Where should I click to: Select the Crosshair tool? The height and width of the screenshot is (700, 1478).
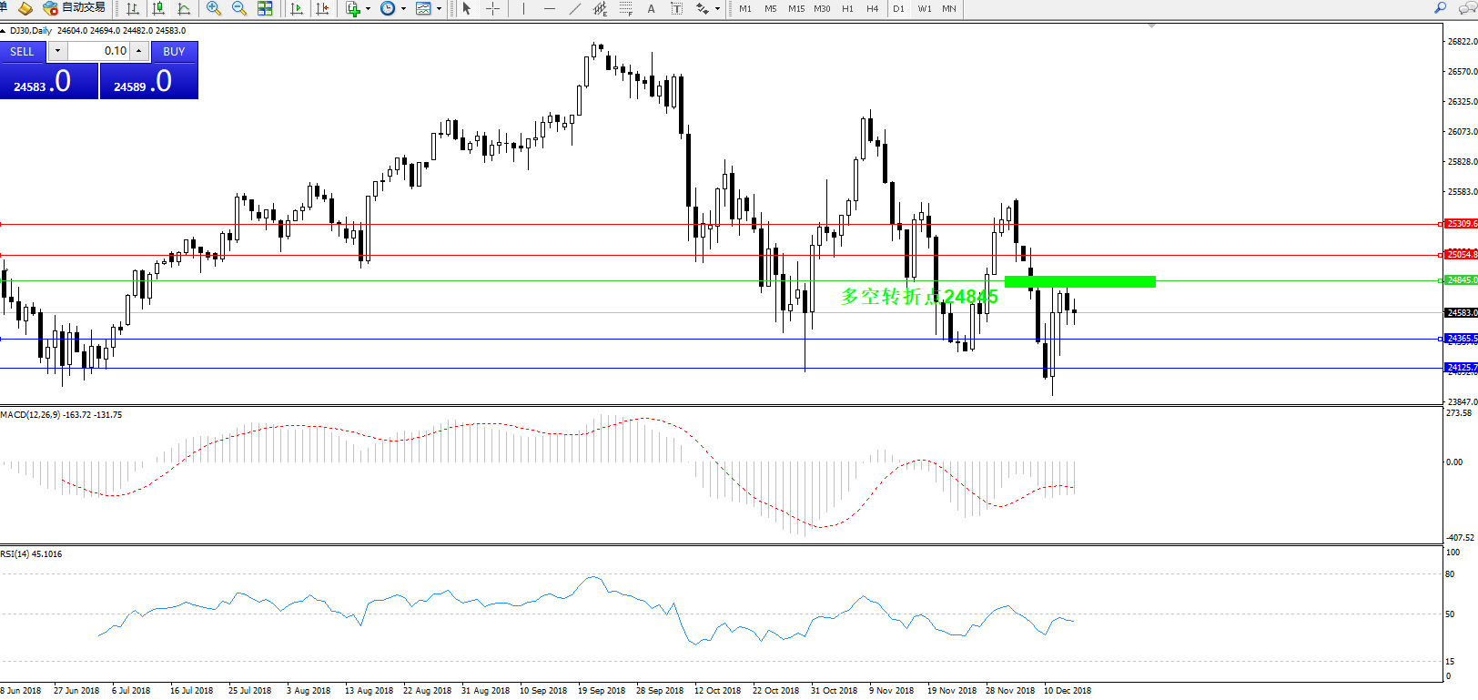pos(492,8)
